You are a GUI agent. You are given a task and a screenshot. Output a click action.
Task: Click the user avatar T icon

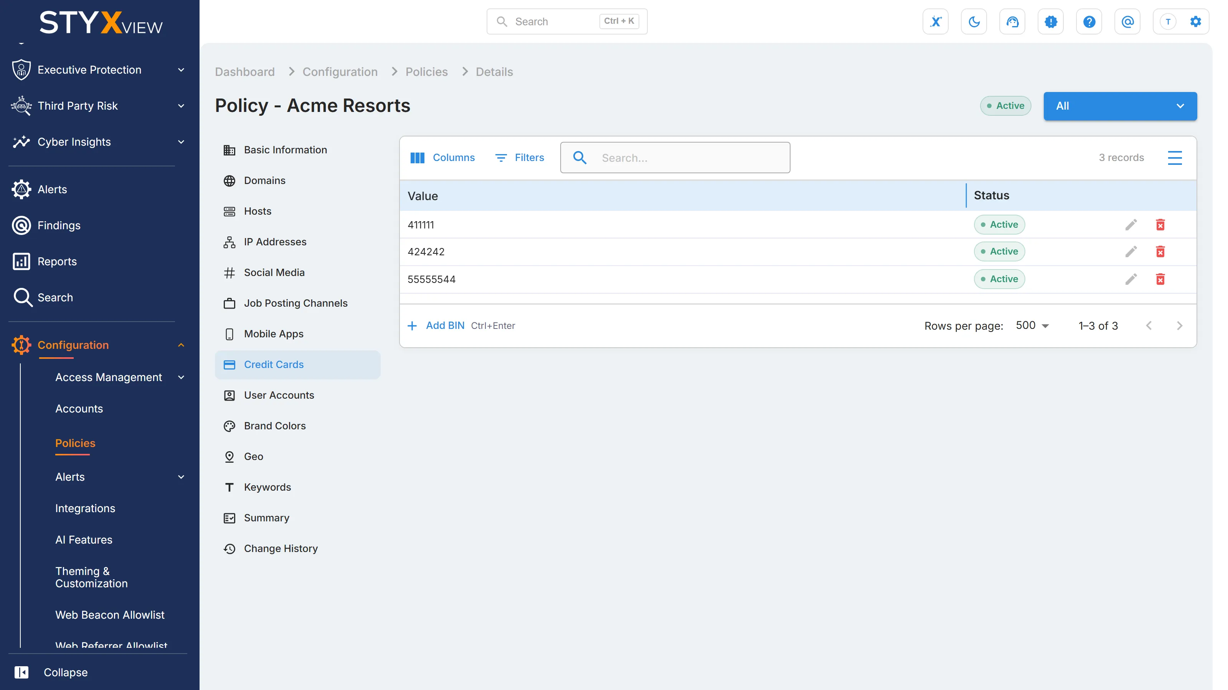tap(1167, 21)
